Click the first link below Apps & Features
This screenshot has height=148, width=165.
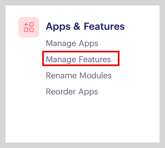[x=72, y=43]
